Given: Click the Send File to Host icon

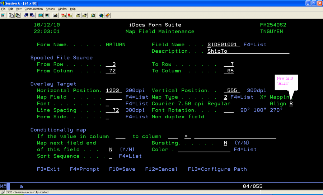Looking at the screenshot, I should [x=26, y=15].
